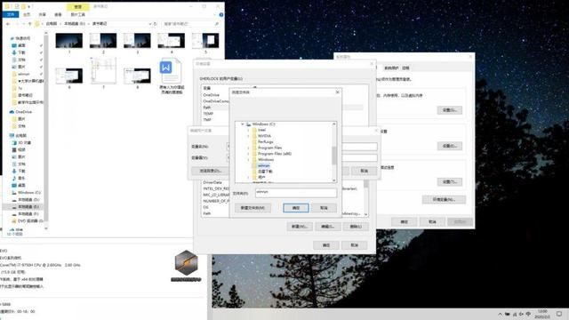Open the 主页 tab in Explorer ribbon

pyautogui.click(x=27, y=14)
